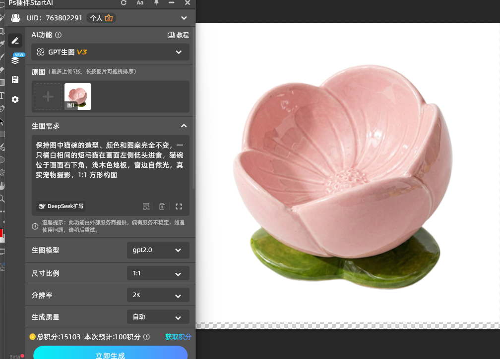Viewport: 500px width, 359px height.
Task: Select the 图1 bowl thumbnail
Action: [x=78, y=97]
